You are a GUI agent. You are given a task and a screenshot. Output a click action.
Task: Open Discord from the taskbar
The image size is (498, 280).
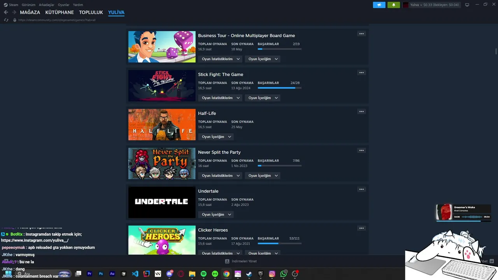pos(169,274)
